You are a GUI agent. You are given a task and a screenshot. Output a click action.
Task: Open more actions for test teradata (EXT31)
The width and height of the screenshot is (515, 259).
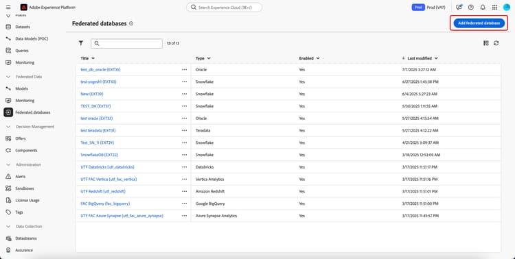184,130
